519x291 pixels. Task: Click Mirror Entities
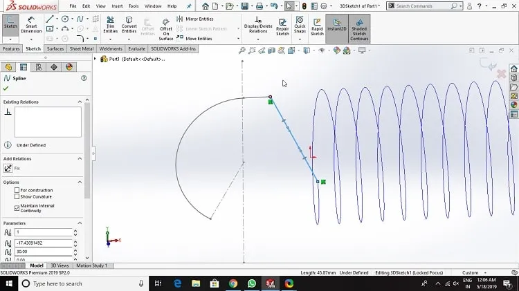[195, 19]
